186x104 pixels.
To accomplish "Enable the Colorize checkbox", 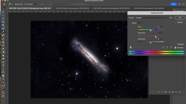I will coord(176,44).
